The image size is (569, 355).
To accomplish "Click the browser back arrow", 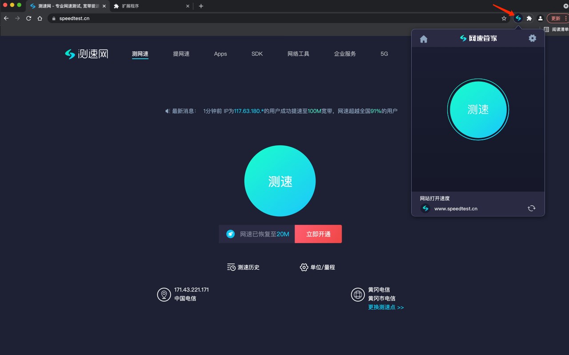I will tap(6, 18).
